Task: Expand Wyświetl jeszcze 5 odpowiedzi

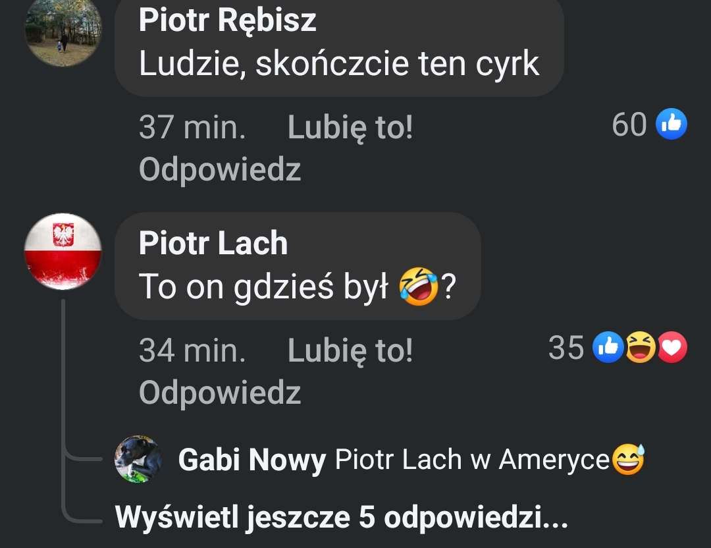Action: [x=342, y=517]
